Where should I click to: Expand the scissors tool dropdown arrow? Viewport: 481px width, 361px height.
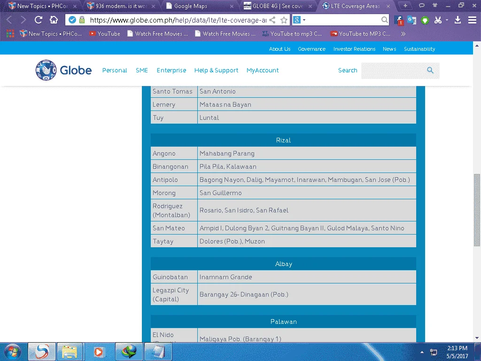[x=447, y=20]
